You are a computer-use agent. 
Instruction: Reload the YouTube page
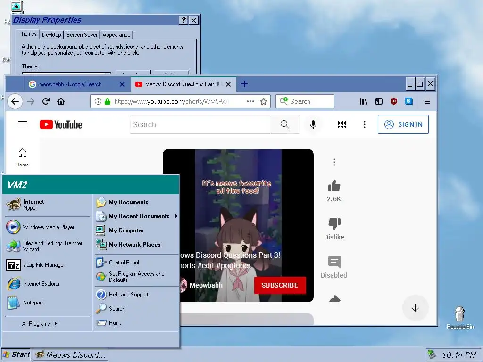(46, 102)
